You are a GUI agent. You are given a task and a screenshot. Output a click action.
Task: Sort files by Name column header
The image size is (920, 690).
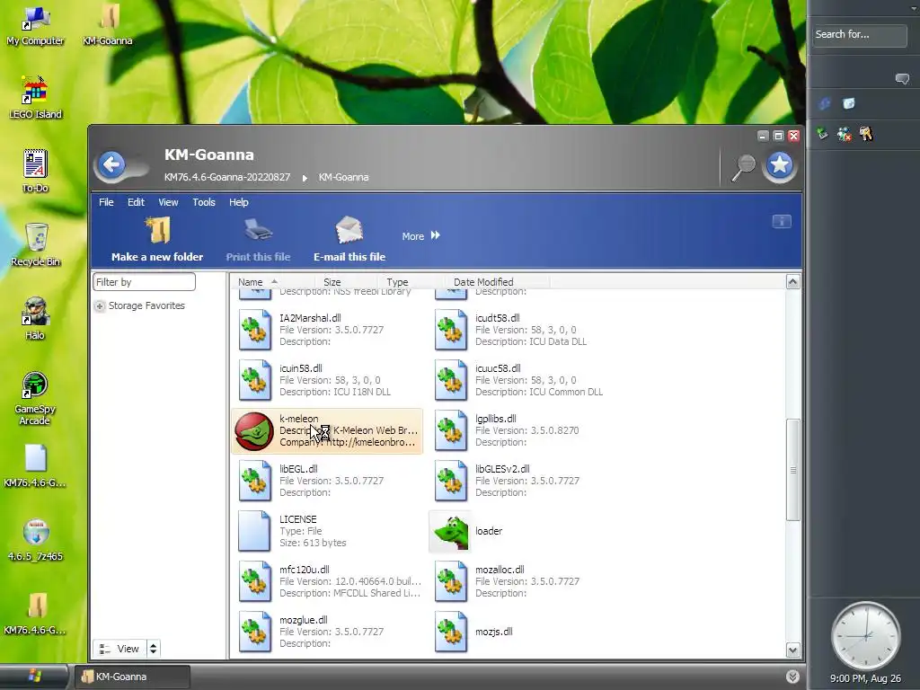(272, 282)
